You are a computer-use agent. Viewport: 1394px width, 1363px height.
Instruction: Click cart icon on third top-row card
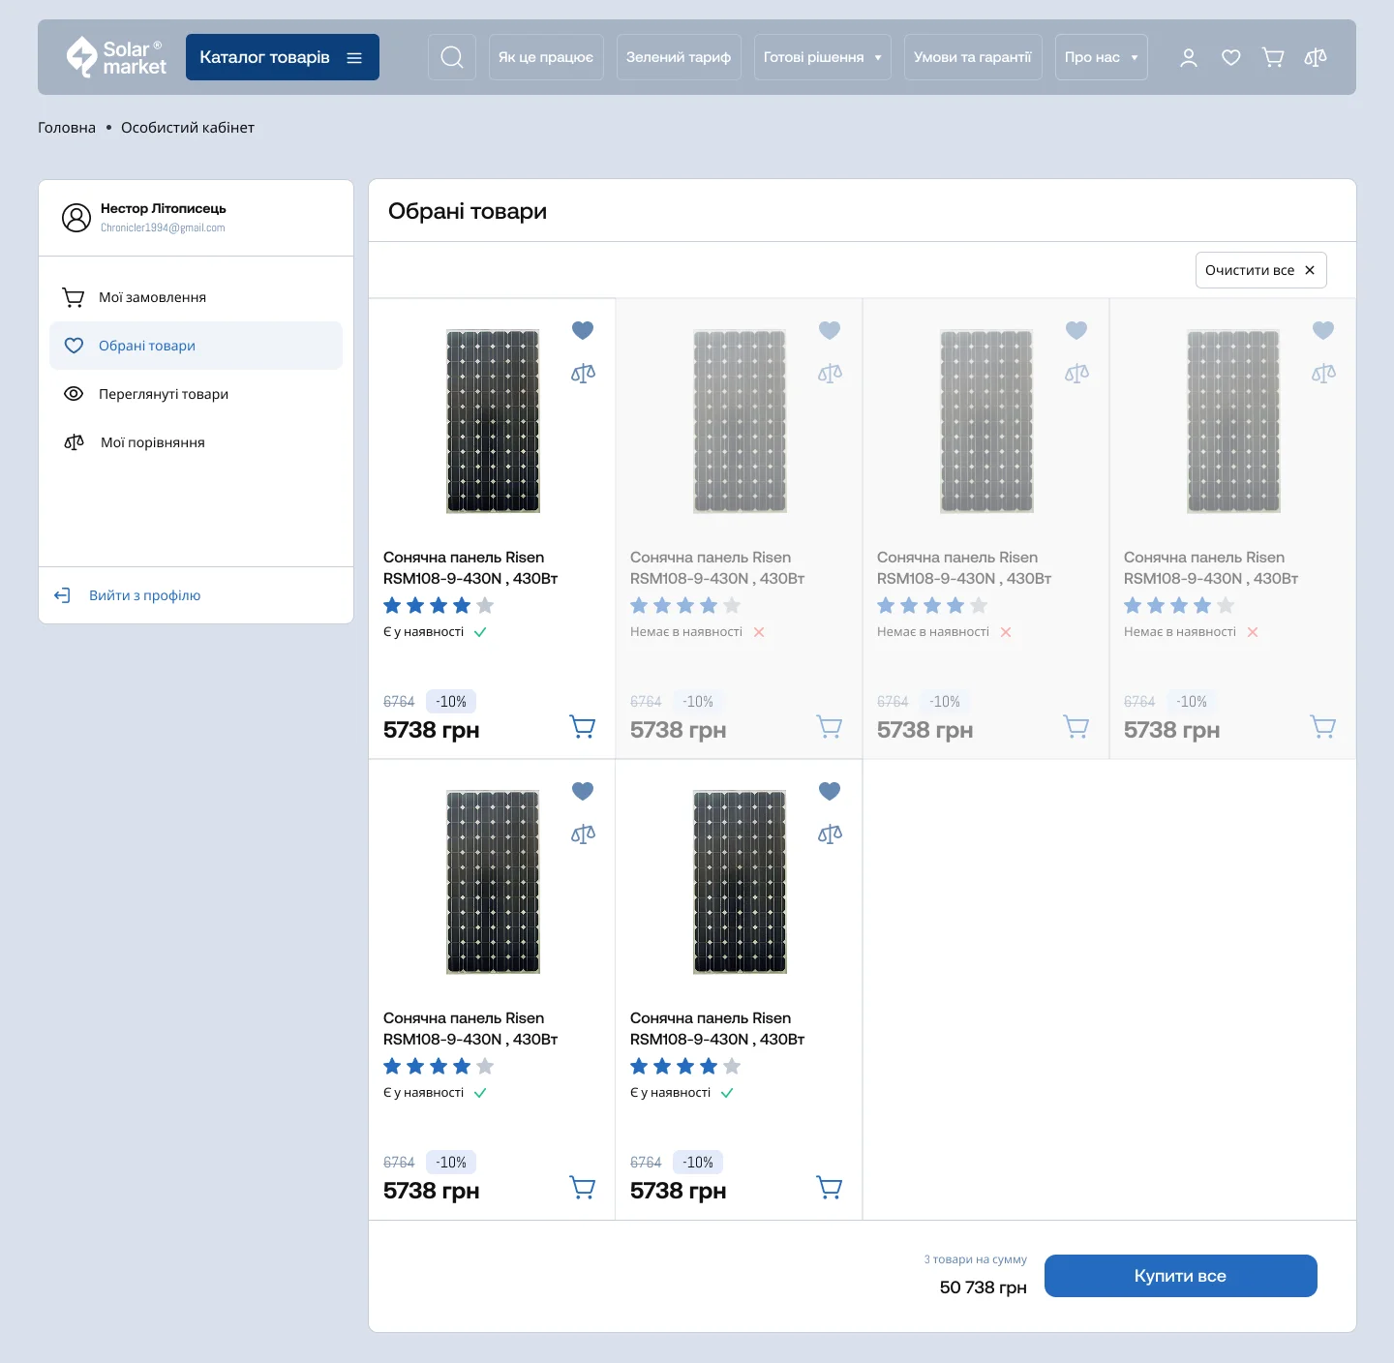click(1076, 726)
